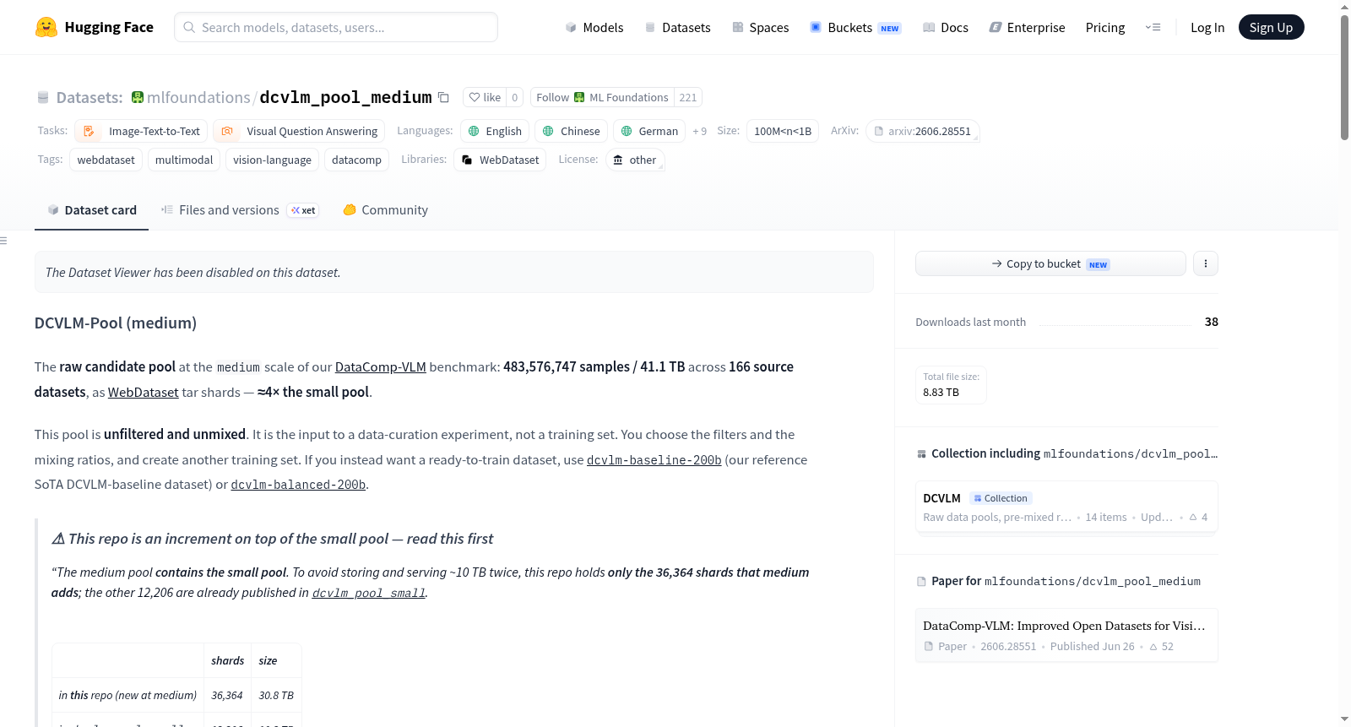Click the Copy to bucket button
This screenshot has height=727, width=1351.
tap(1050, 263)
